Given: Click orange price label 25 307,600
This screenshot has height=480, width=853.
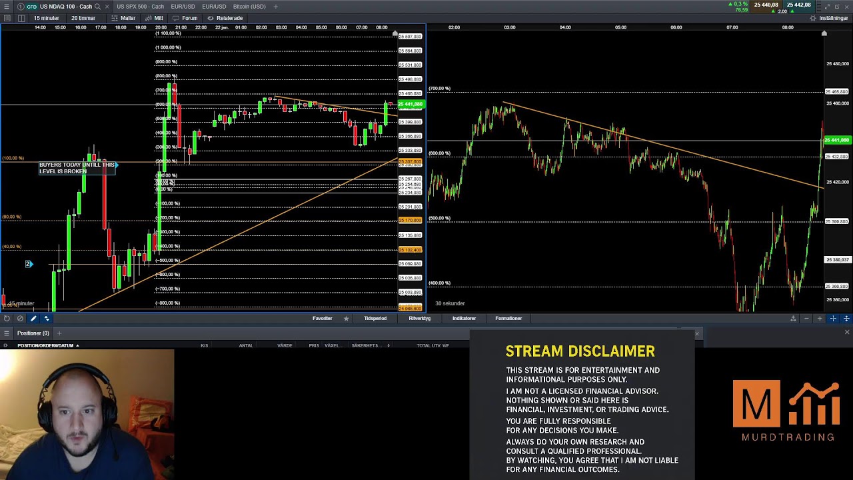Looking at the screenshot, I should tap(411, 162).
